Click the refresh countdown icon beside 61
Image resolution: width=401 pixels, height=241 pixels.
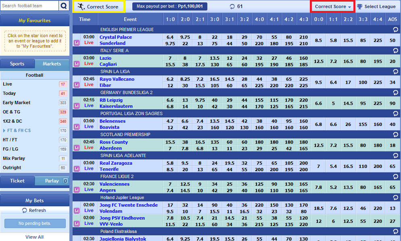pos(232,6)
